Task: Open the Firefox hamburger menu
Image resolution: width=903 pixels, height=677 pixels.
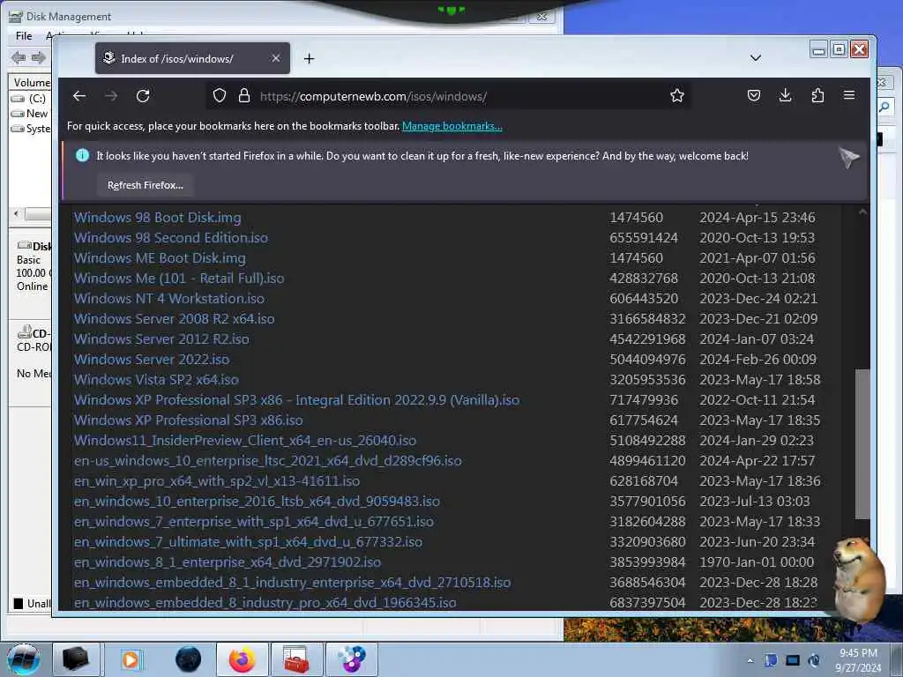Action: [849, 95]
